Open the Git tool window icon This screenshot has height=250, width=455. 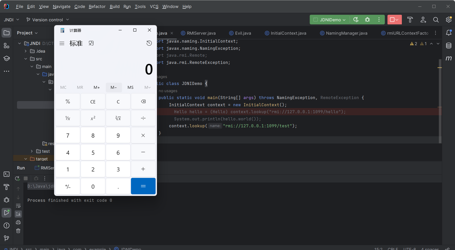tap(7, 238)
